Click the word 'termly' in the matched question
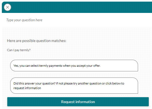Image resolution: width=152 pixels, height=109 pixels. pos(25,50)
